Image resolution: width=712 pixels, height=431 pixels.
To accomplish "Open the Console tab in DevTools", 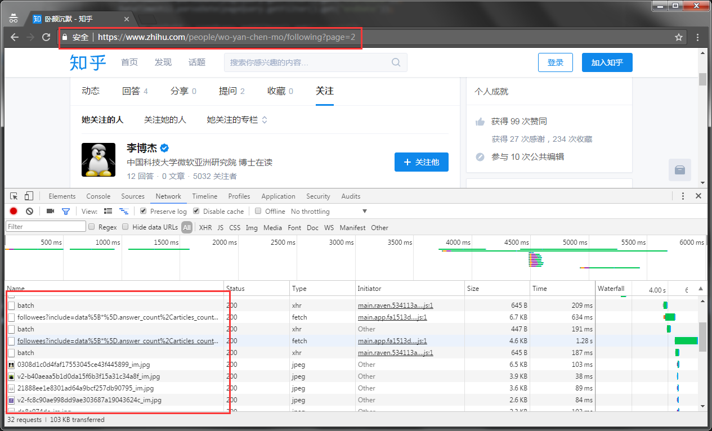I will [98, 196].
